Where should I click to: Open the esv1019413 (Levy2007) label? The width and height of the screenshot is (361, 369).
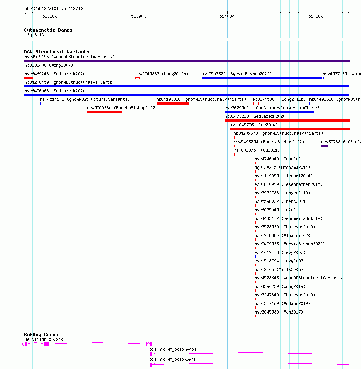pos(280,252)
